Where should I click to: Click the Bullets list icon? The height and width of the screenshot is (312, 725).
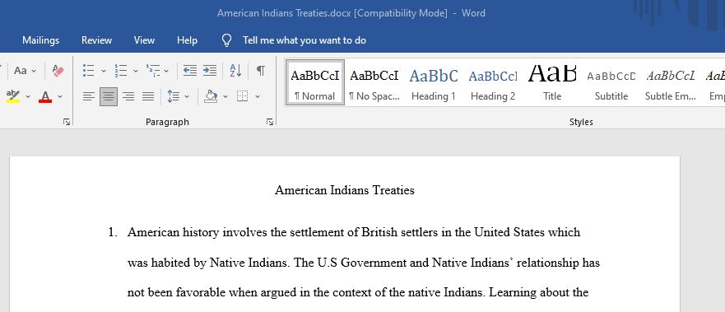pos(88,71)
